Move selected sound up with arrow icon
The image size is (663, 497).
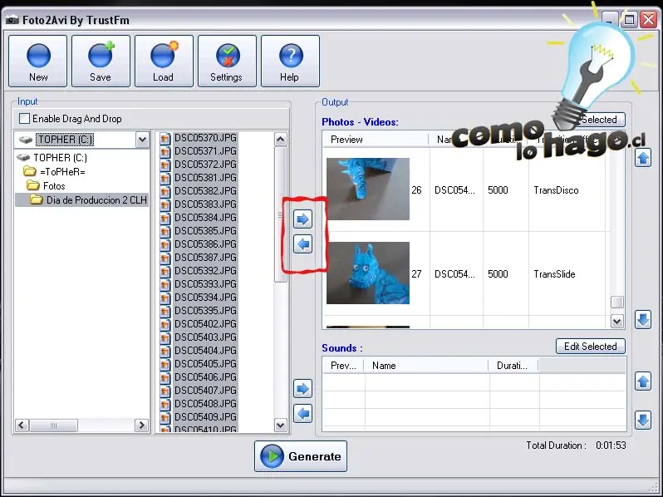pos(643,381)
